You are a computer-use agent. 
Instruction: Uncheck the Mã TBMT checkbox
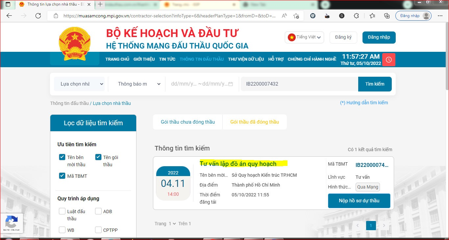pyautogui.click(x=62, y=176)
